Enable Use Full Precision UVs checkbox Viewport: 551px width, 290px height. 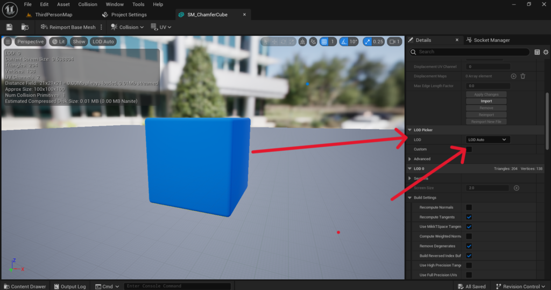coord(469,275)
